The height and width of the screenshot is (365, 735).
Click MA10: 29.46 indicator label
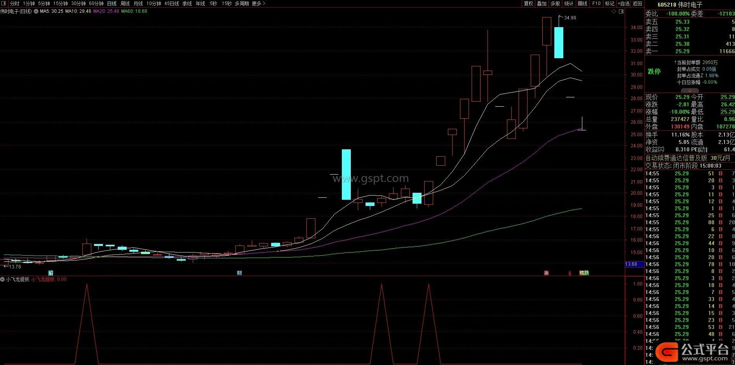tap(78, 11)
